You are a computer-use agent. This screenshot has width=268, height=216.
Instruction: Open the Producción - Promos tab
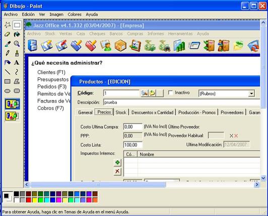[x=197, y=113]
